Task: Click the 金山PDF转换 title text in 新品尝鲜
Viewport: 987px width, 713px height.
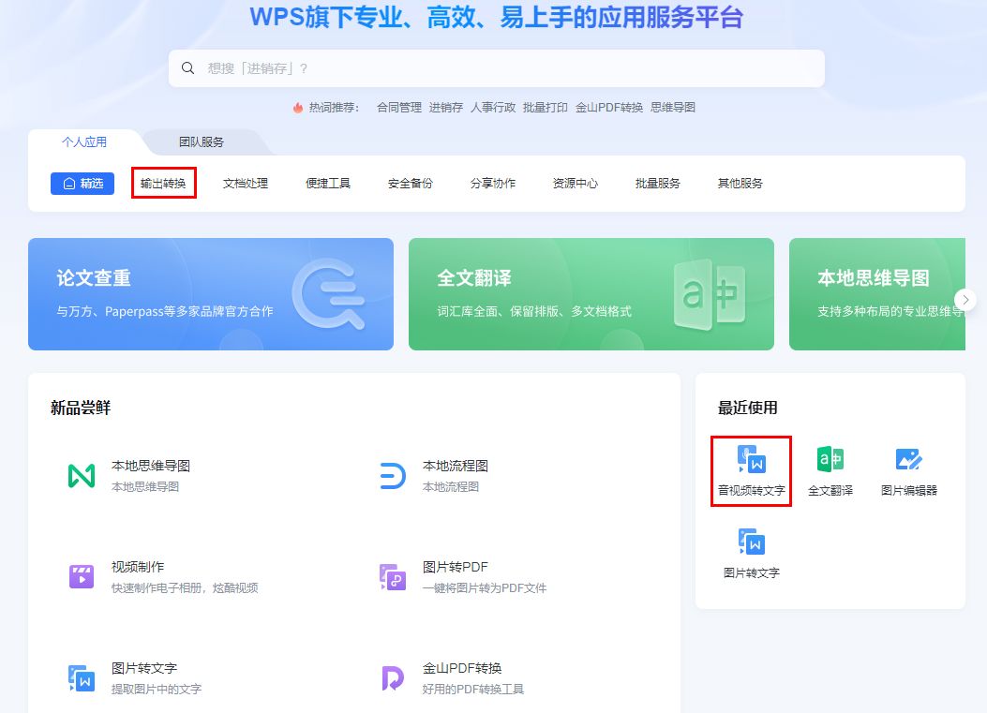Action: [462, 668]
